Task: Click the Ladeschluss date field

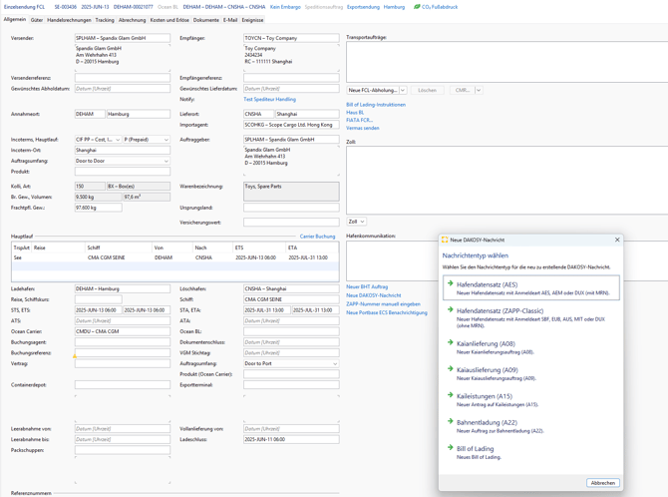Action: (x=291, y=439)
